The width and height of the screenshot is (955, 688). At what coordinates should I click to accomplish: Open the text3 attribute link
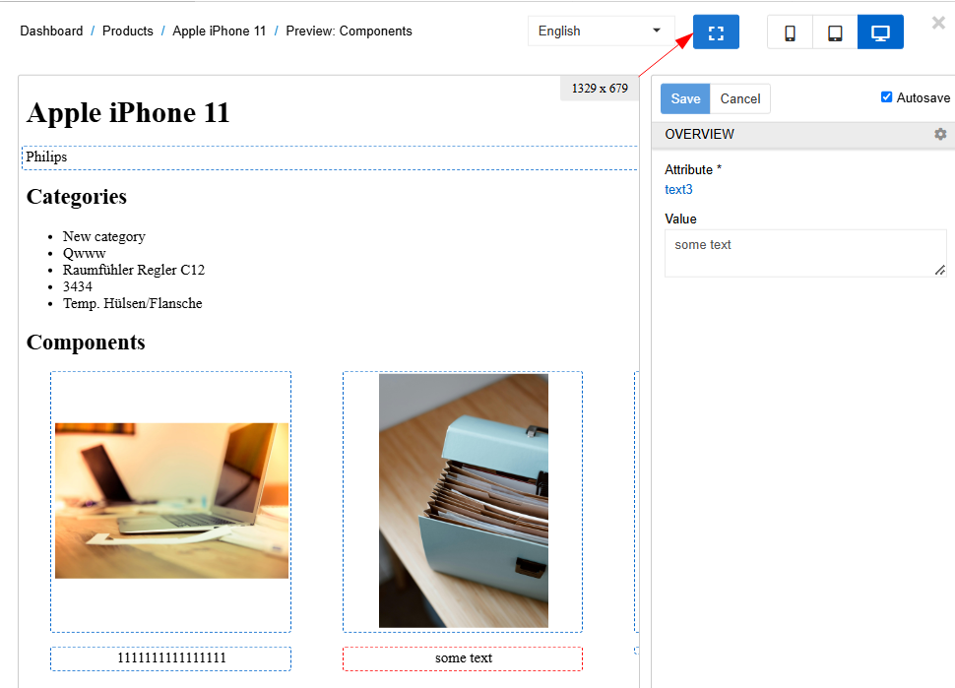pos(678,189)
